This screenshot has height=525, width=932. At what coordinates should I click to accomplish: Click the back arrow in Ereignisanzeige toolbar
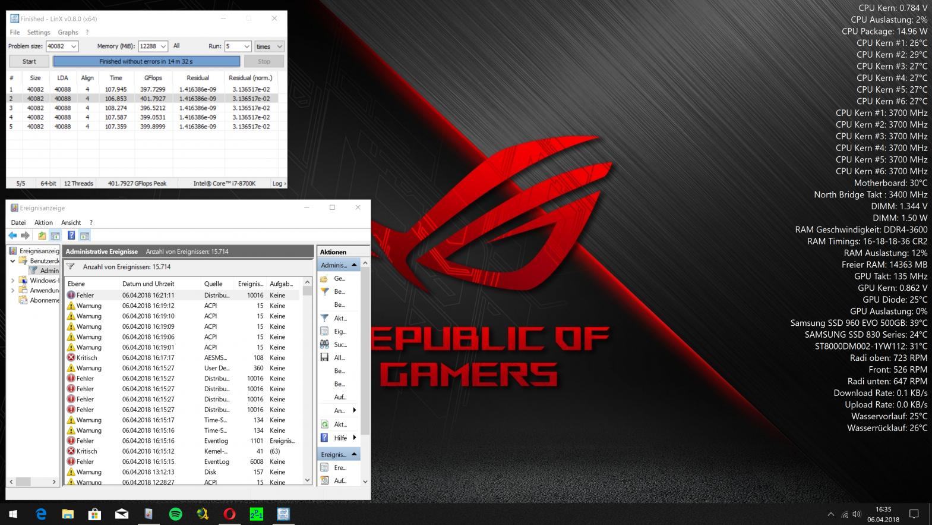13,235
